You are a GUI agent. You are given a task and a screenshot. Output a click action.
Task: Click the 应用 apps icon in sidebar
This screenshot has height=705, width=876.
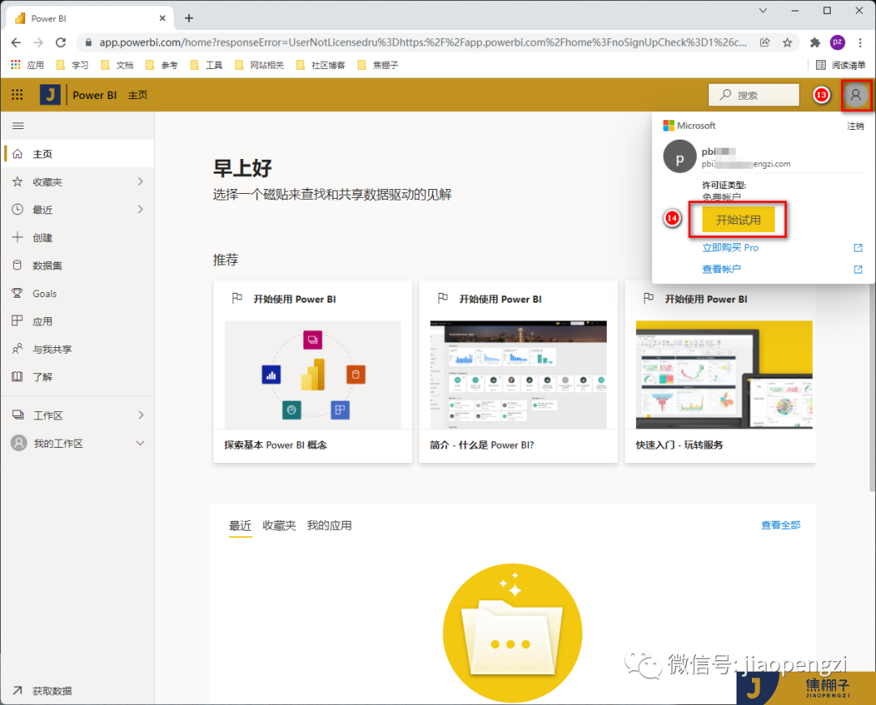click(x=17, y=320)
